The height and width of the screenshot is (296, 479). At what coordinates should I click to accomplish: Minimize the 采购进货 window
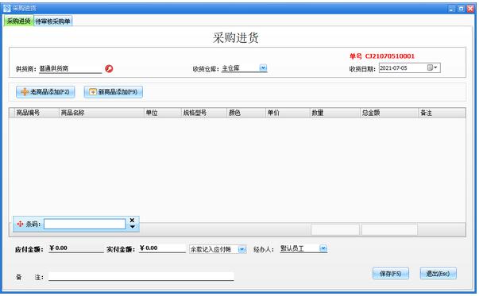(452, 9)
